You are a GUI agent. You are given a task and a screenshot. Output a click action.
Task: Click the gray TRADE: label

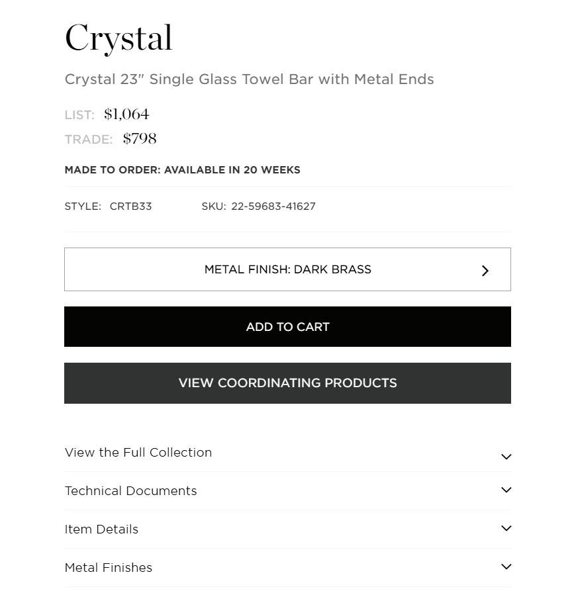click(89, 140)
